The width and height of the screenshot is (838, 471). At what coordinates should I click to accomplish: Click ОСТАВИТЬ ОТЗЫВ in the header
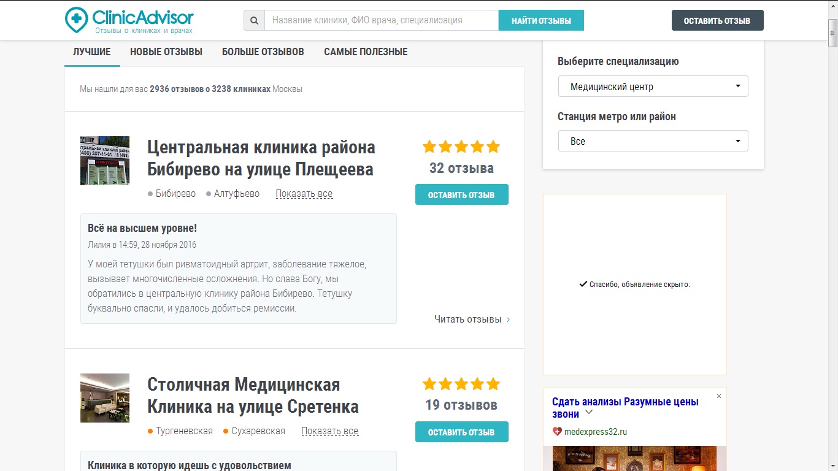[x=717, y=20]
